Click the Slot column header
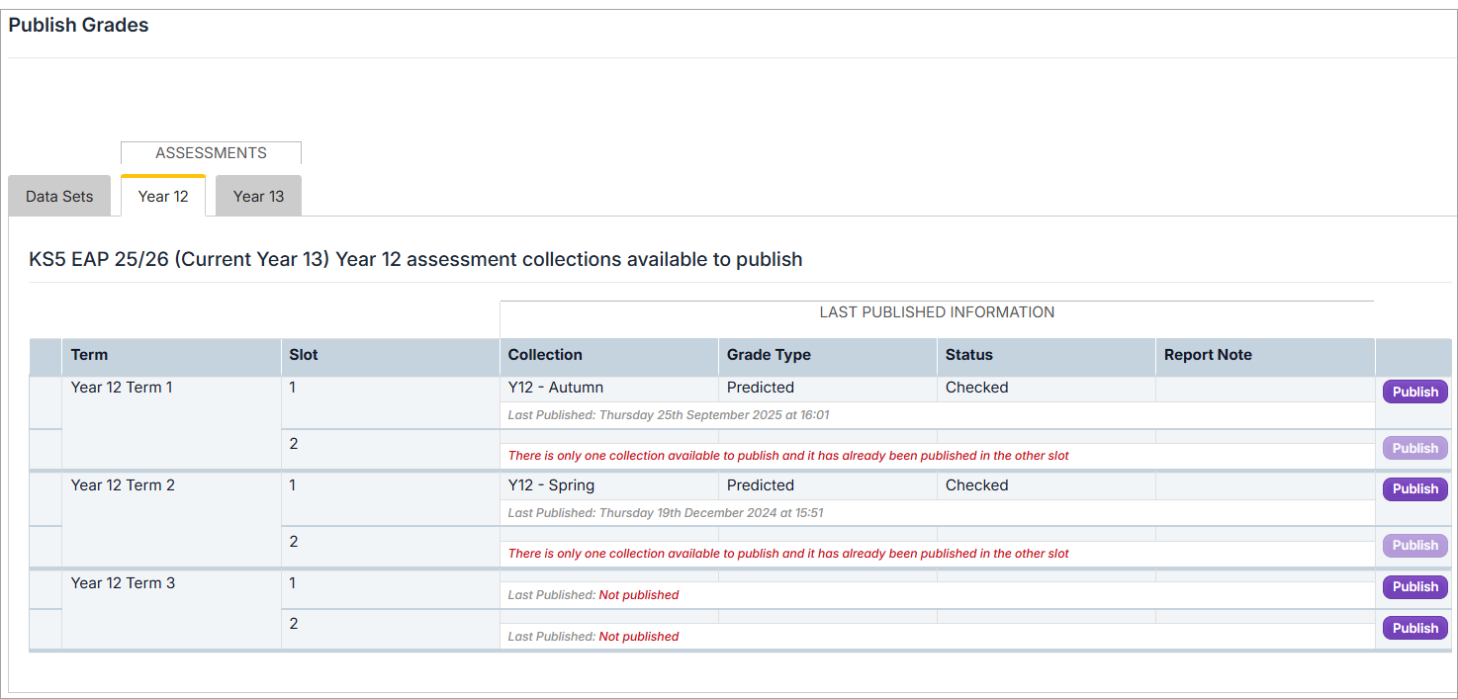Screen dimensions: 1458x699 click(304, 355)
